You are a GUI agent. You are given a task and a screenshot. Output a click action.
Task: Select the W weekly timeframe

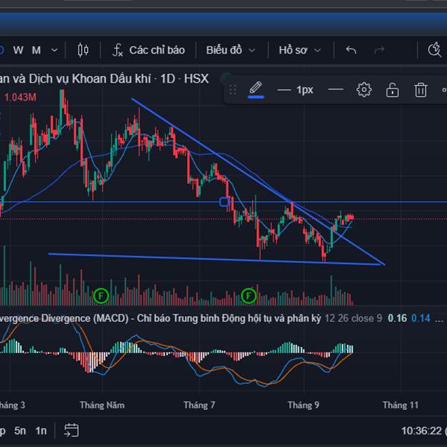pos(18,50)
